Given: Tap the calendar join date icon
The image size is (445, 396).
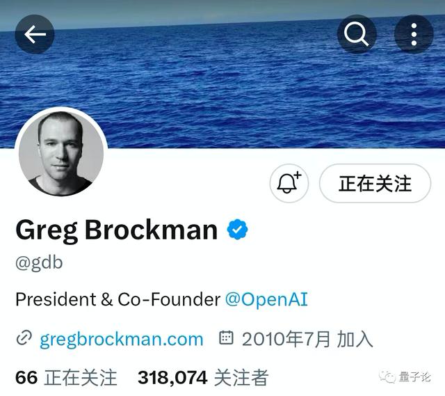Looking at the screenshot, I should pyautogui.click(x=226, y=338).
